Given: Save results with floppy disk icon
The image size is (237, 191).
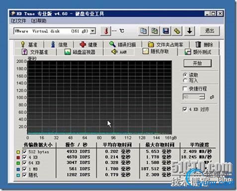Looking at the screenshot, I should [x=166, y=31].
